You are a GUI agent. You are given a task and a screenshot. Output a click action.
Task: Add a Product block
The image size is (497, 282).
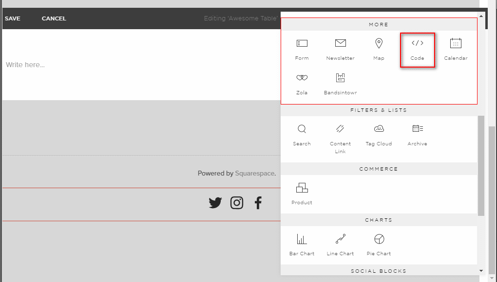302,192
